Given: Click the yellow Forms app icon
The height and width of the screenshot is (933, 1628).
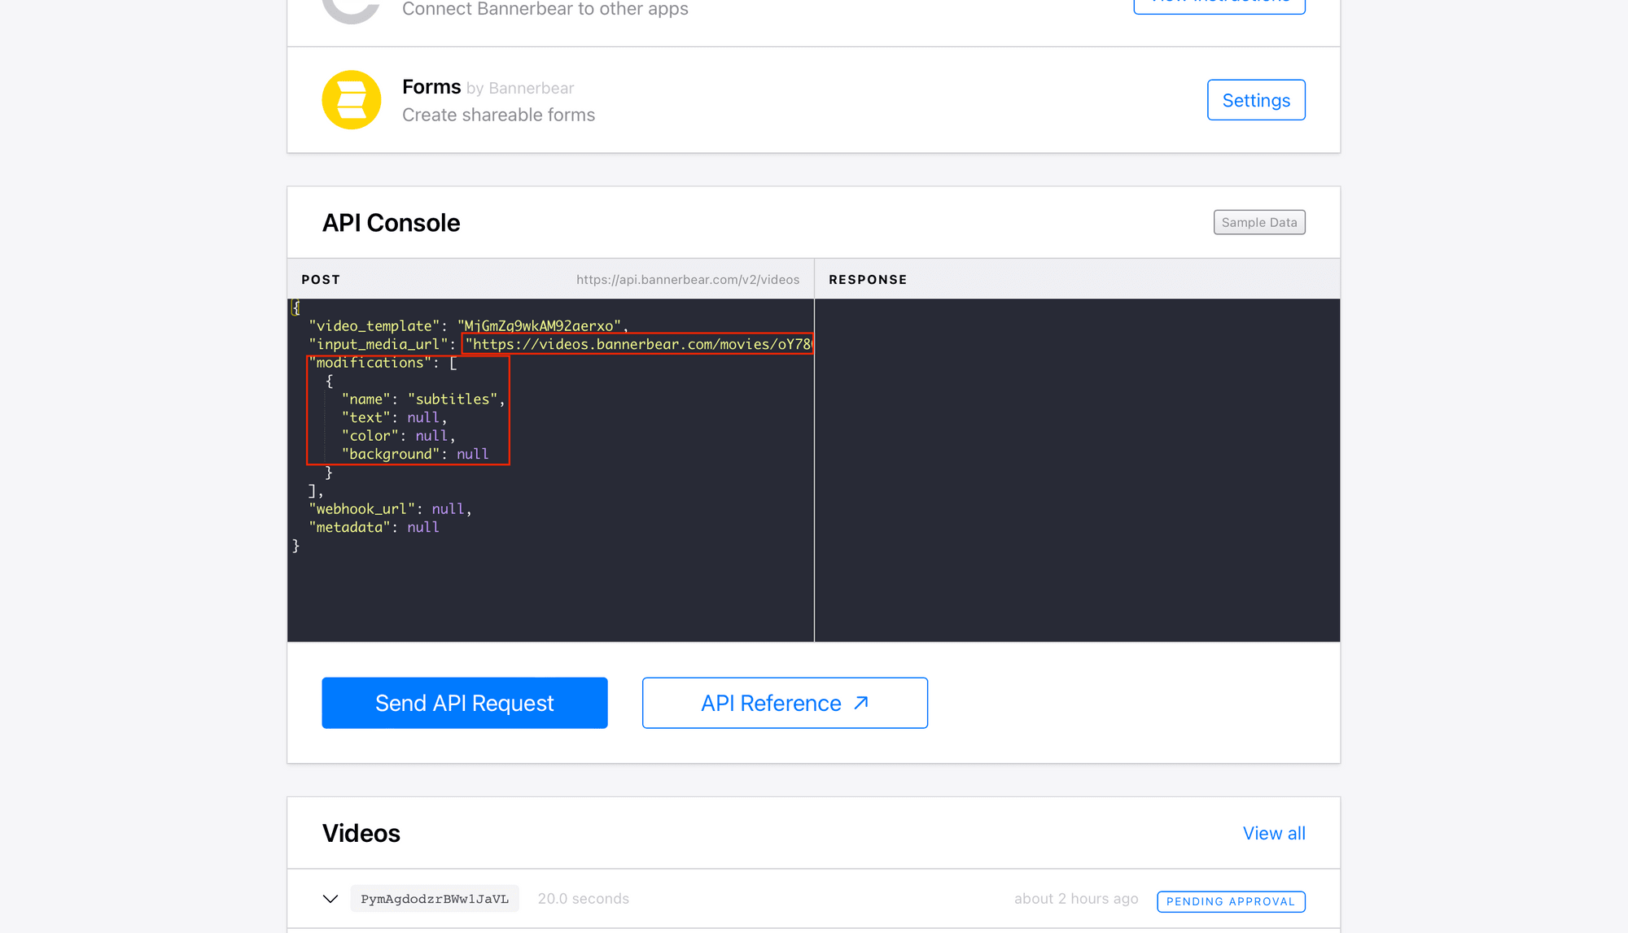Looking at the screenshot, I should [351, 100].
